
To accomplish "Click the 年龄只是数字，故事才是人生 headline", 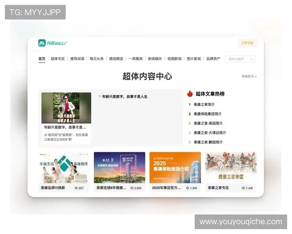I will coord(125,97).
